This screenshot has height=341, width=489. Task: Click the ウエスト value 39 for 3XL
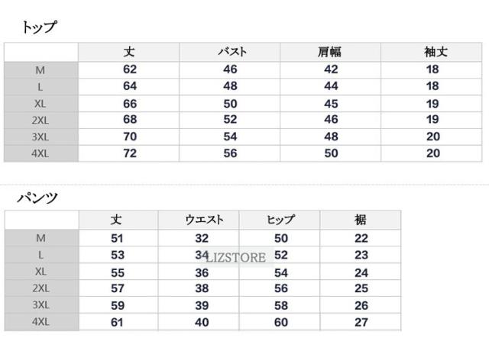click(202, 305)
